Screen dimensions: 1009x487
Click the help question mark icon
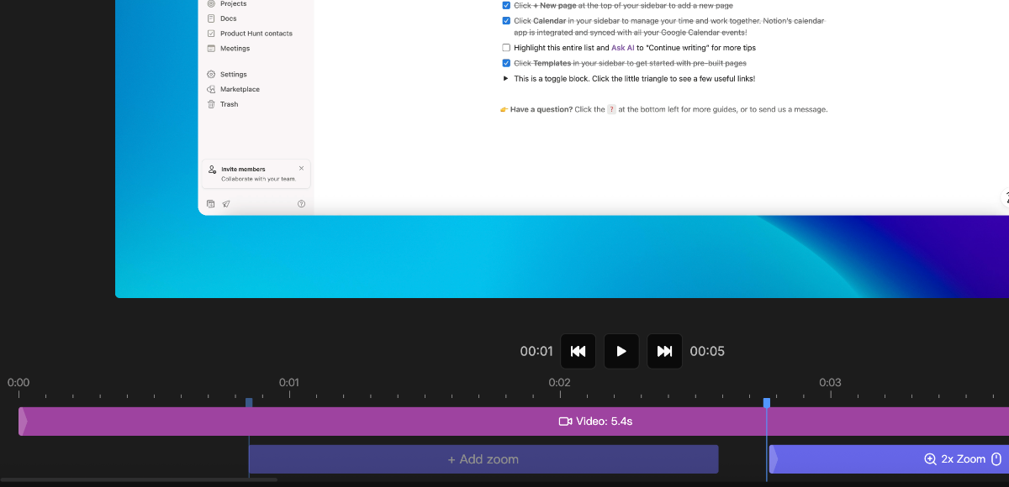(x=301, y=204)
